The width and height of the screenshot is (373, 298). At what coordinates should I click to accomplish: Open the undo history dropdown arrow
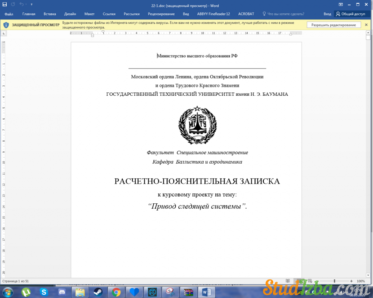pyautogui.click(x=26, y=4)
